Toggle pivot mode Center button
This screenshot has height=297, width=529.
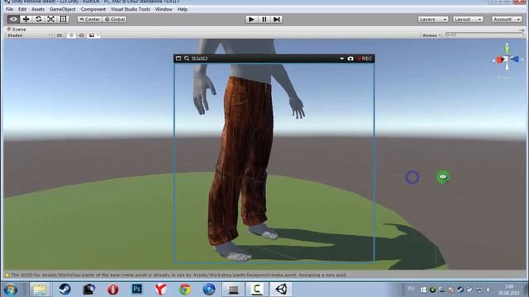pyautogui.click(x=89, y=19)
